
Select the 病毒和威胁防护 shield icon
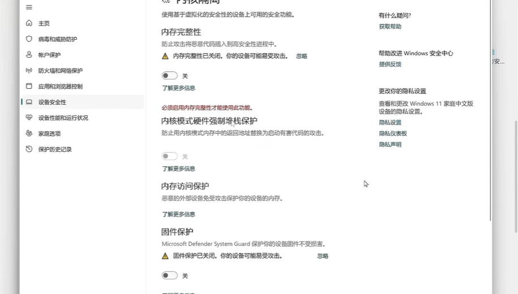29,39
